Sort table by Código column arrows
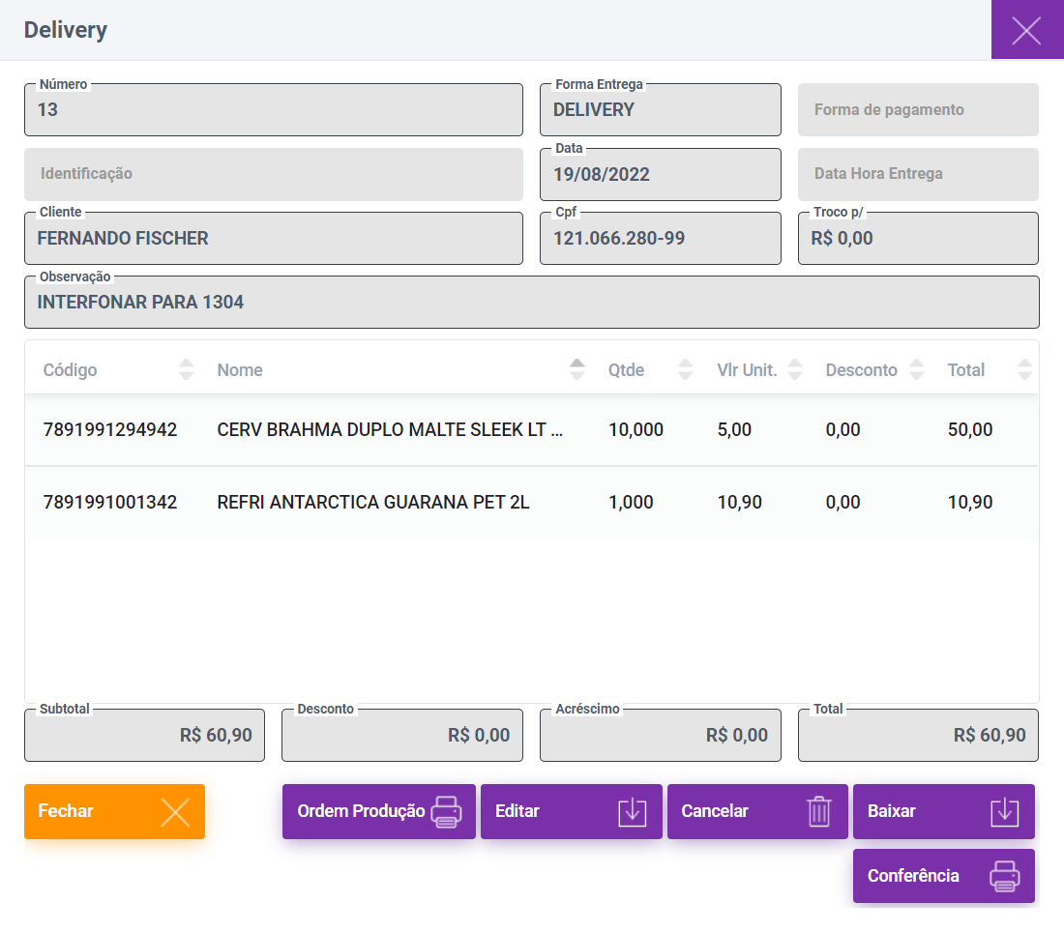1064x932 pixels. 187,369
